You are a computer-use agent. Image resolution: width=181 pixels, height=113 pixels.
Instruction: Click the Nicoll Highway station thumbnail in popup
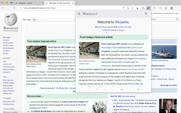pyautogui.click(x=89, y=50)
